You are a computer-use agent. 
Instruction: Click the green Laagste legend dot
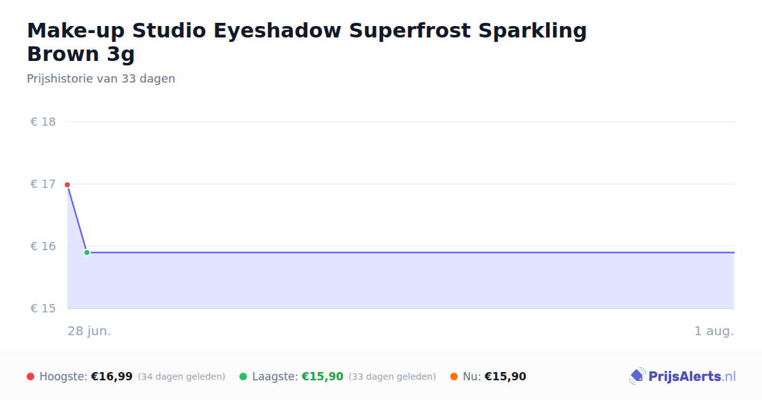point(243,377)
